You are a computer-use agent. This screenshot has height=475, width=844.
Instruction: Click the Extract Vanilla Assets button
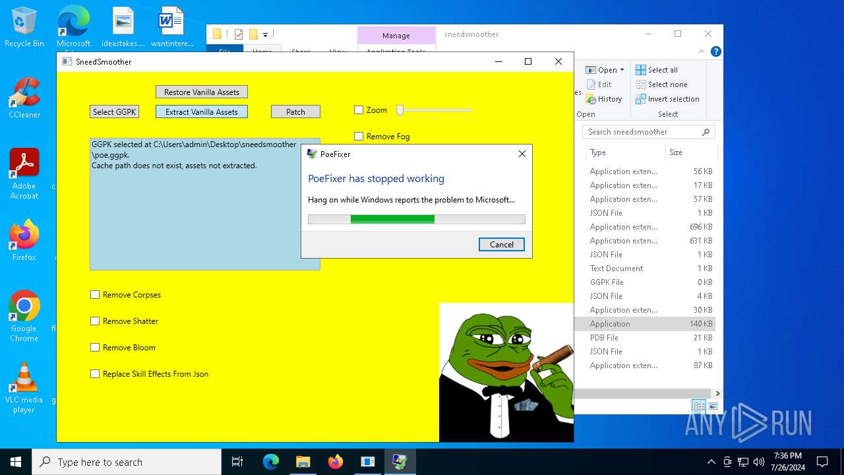coord(202,112)
